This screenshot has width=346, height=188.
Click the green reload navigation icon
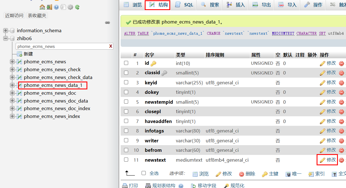[x=77, y=7]
